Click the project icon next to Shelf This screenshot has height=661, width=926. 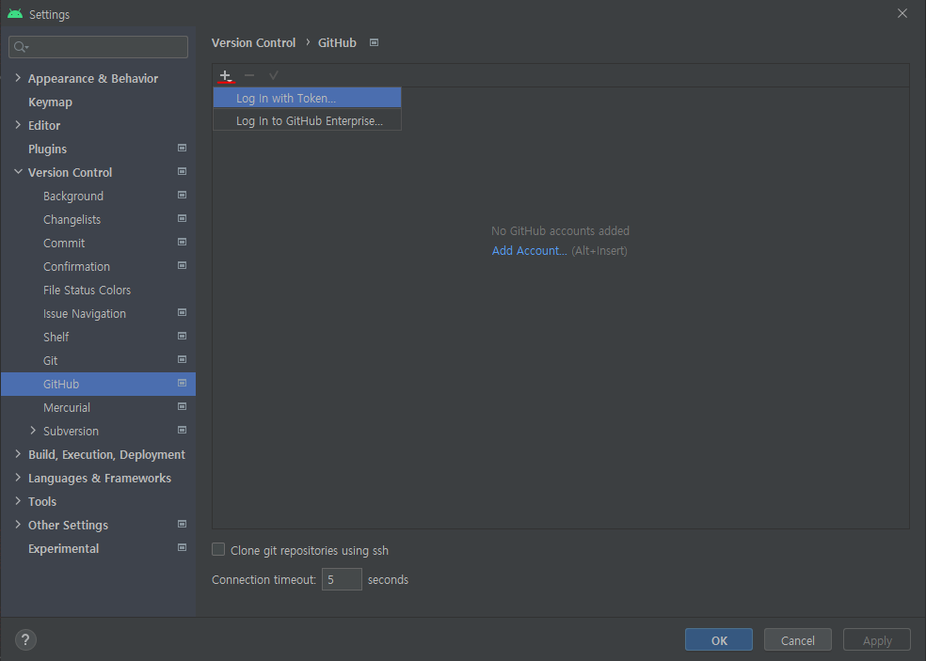point(182,337)
